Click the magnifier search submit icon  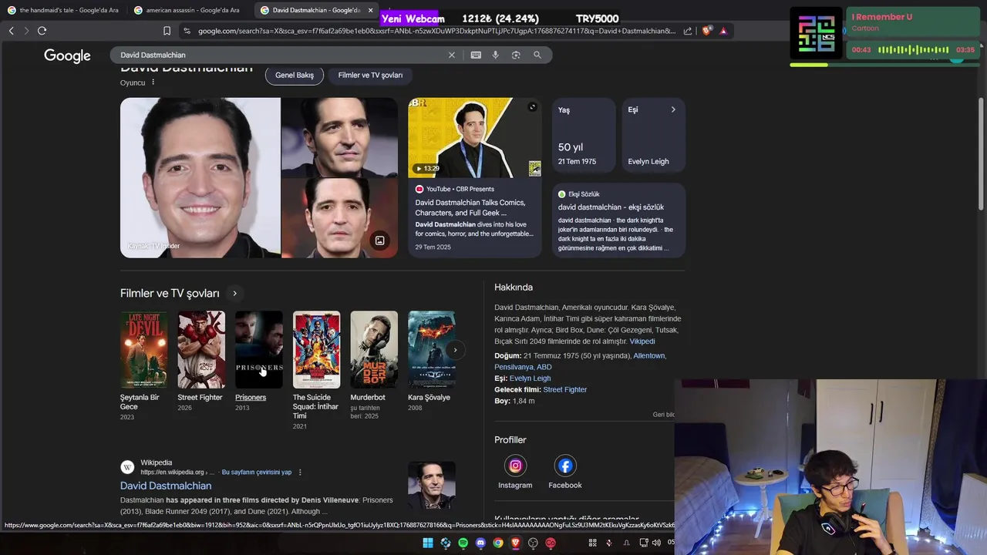537,55
